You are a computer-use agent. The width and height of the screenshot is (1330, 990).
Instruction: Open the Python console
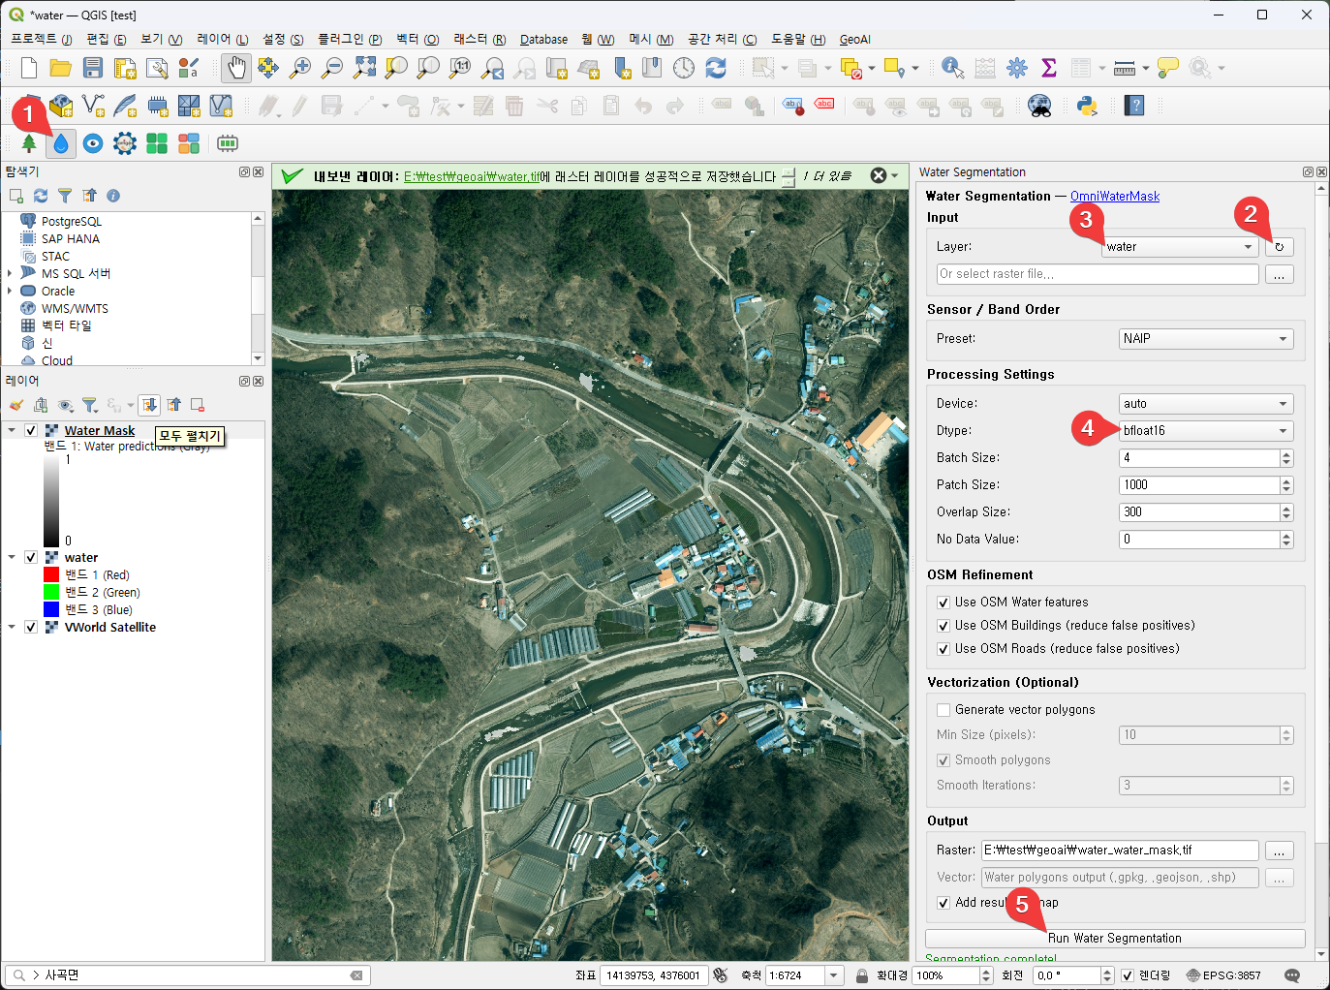pyautogui.click(x=1087, y=106)
